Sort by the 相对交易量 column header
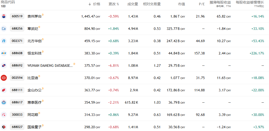269x131 pixels. click(152, 4)
